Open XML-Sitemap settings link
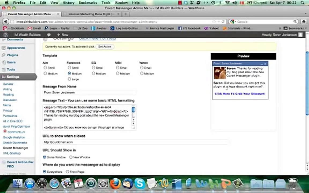The image size is (309, 193). coord(12,153)
